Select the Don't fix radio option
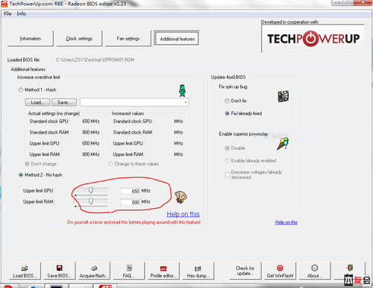Screen dimensions: 373x288 [227, 101]
